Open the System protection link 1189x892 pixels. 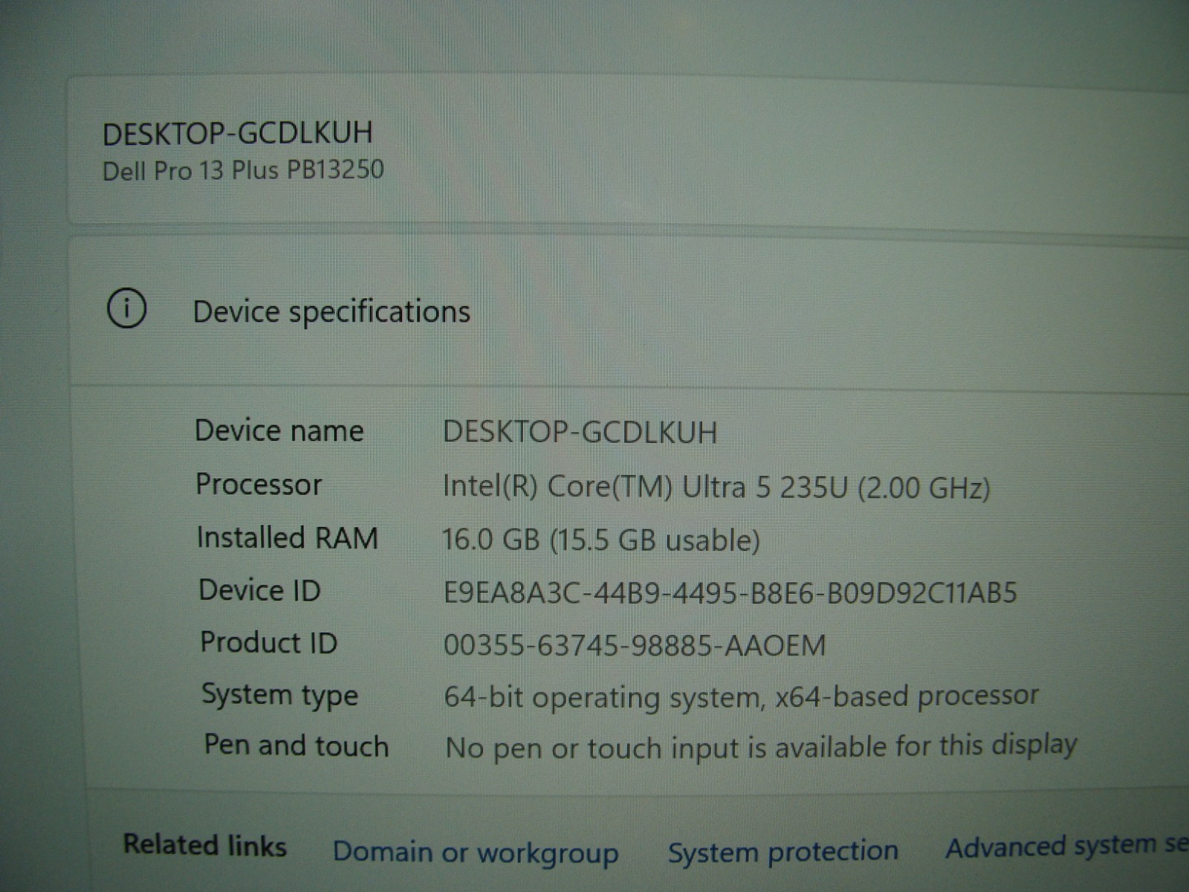(783, 851)
